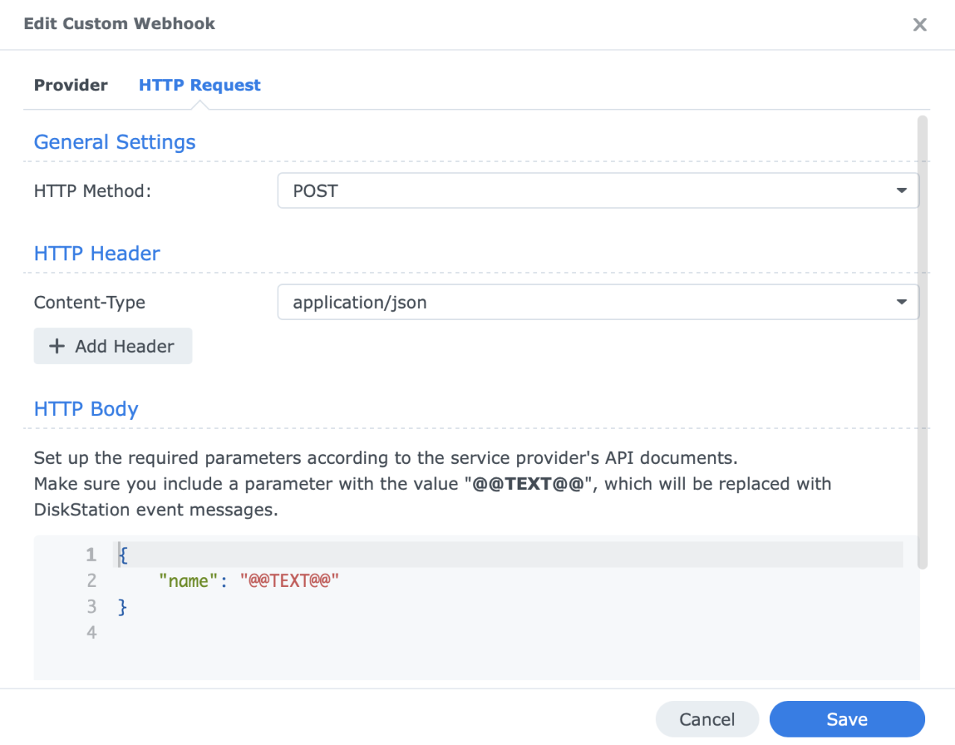Click the "name" key in the JSON body
The image size is (955, 745).
click(x=188, y=581)
